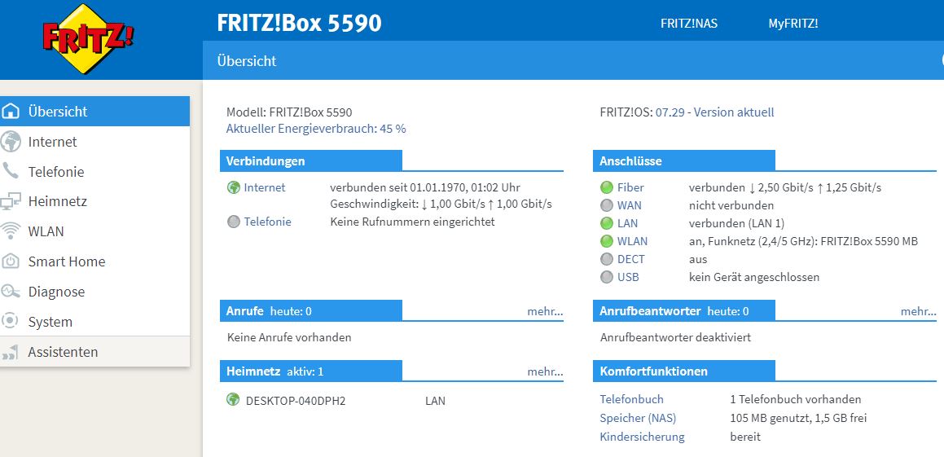
Task: Click the grey status LED for WAN
Action: [x=607, y=206]
